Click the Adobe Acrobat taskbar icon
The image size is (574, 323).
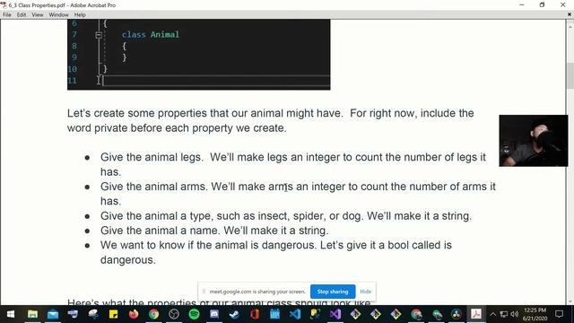pyautogui.click(x=476, y=314)
